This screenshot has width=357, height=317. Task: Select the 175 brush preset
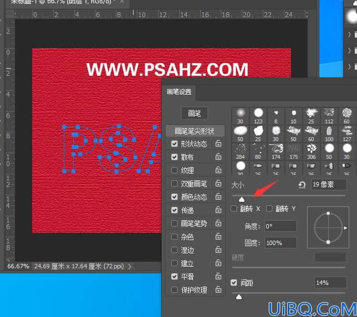point(294,151)
